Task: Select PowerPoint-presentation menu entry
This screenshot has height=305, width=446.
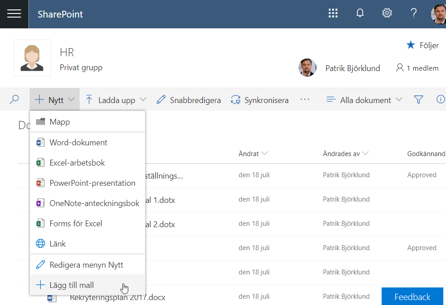Action: coord(92,183)
